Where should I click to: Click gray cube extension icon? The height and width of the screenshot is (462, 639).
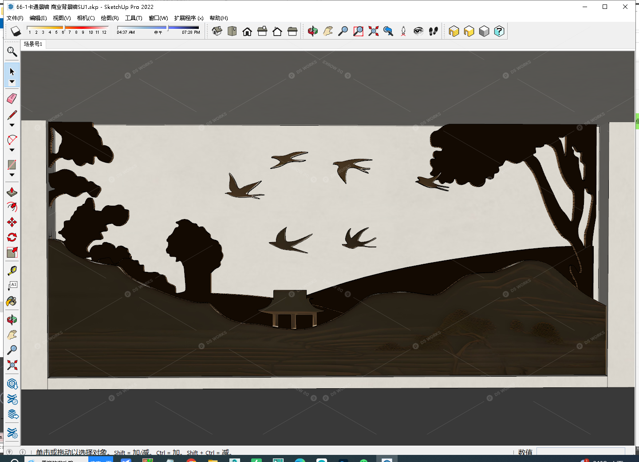[484, 31]
